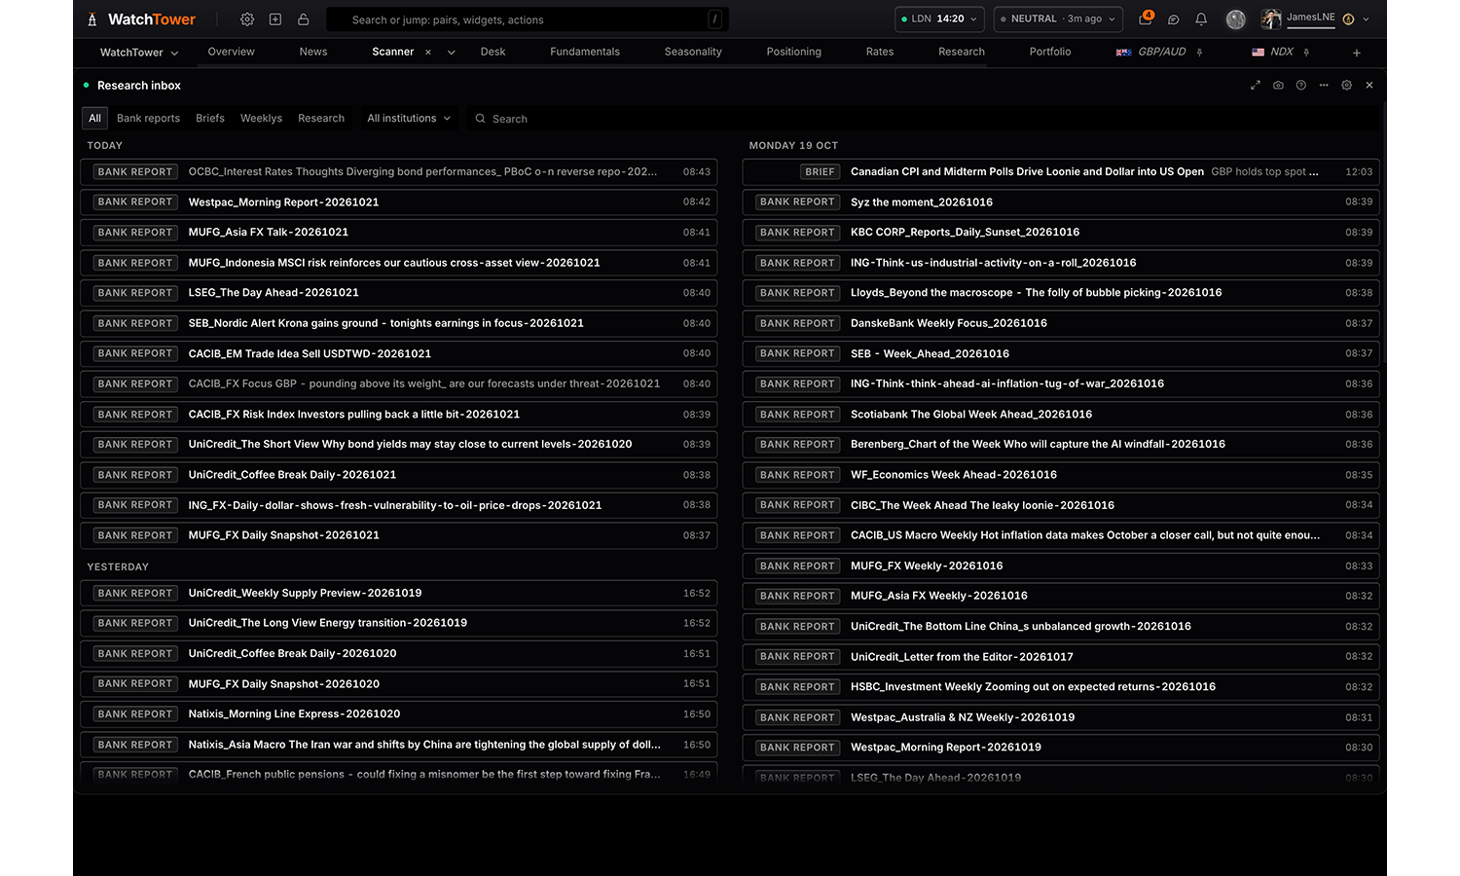Switch to the Fundamentals tab
Image resolution: width=1460 pixels, height=876 pixels.
[585, 53]
